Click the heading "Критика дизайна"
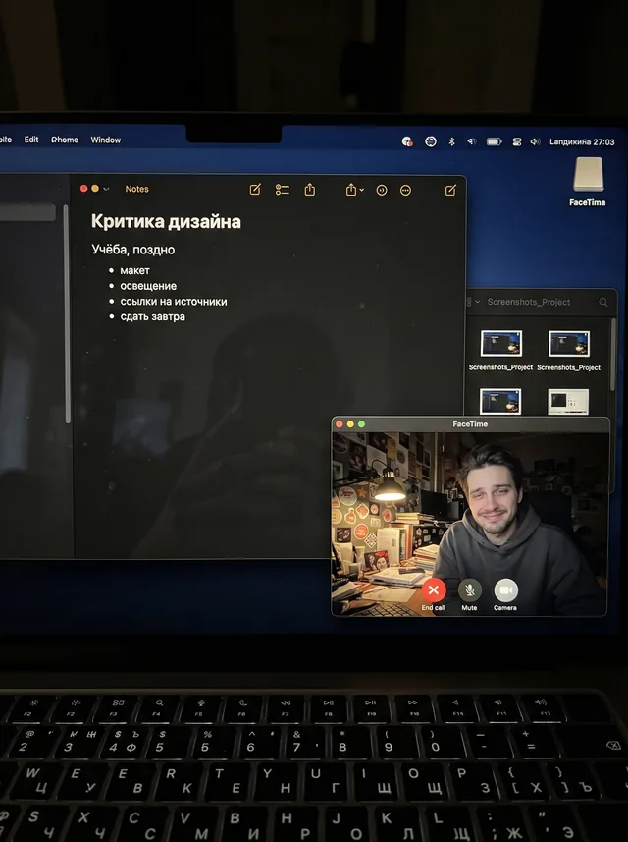This screenshot has width=628, height=842. click(x=166, y=221)
